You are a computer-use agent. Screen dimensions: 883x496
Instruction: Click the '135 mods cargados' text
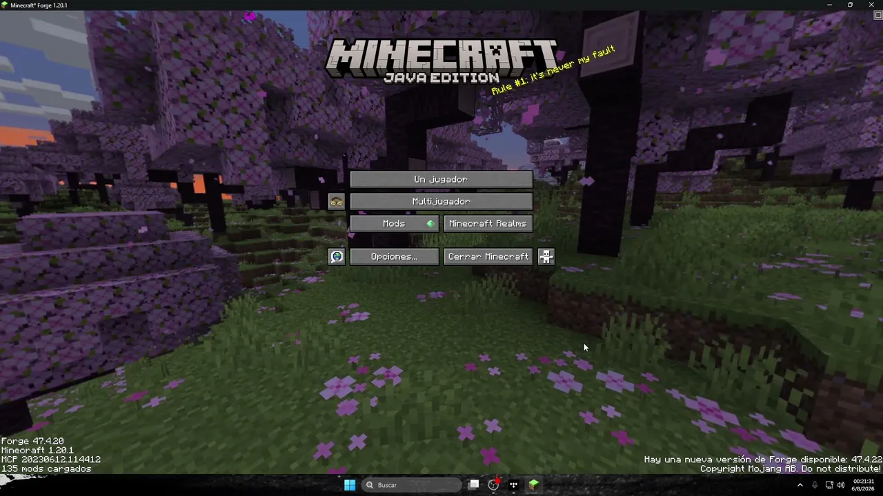coord(46,468)
